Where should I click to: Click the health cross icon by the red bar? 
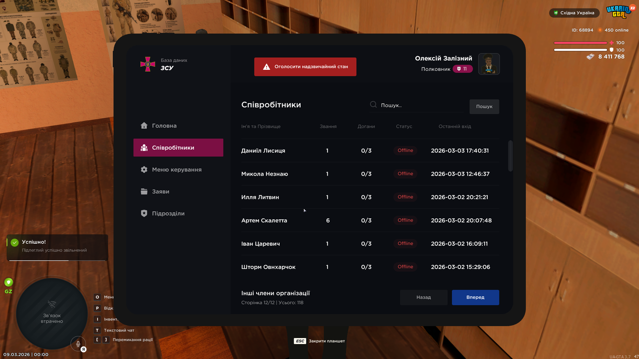tap(612, 43)
